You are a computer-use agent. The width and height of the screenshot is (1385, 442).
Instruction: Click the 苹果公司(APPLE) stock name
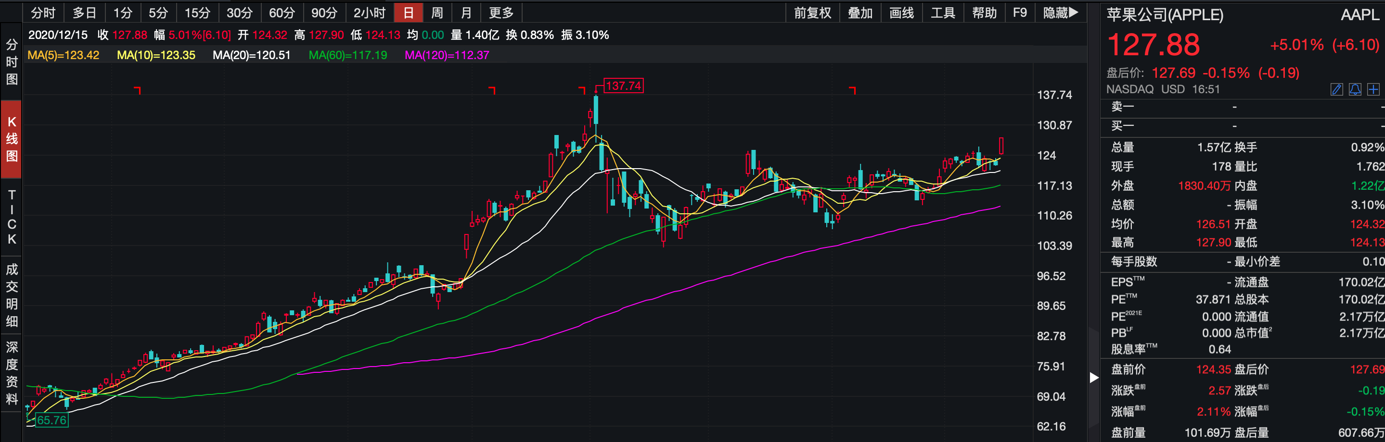(x=1165, y=14)
